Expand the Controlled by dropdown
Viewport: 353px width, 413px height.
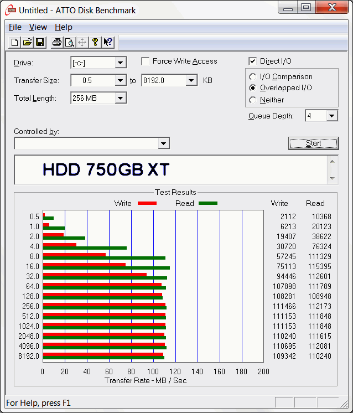pyautogui.click(x=163, y=143)
